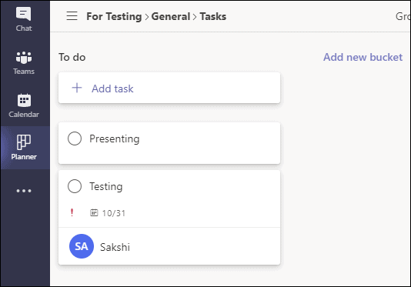Click the due date calendar icon
Screen dimensions: 411x287
coord(94,212)
